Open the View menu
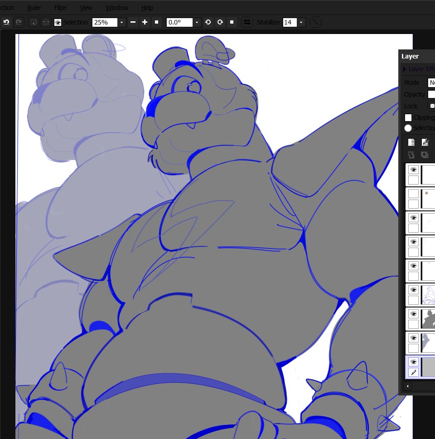The height and width of the screenshot is (439, 435). pos(86,8)
